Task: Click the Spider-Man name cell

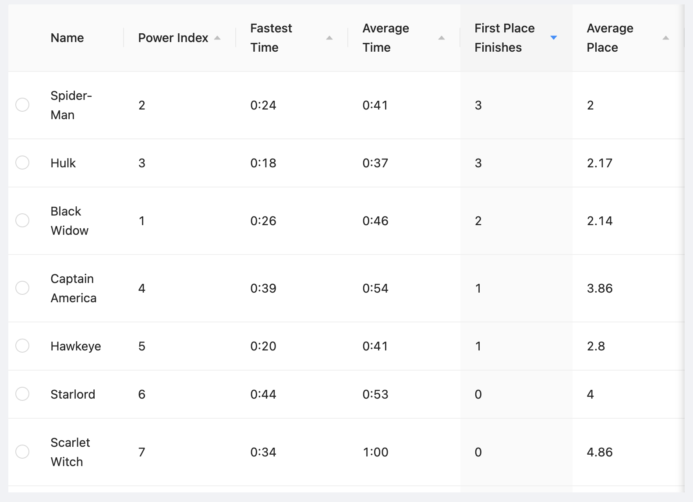Action: pyautogui.click(x=71, y=105)
